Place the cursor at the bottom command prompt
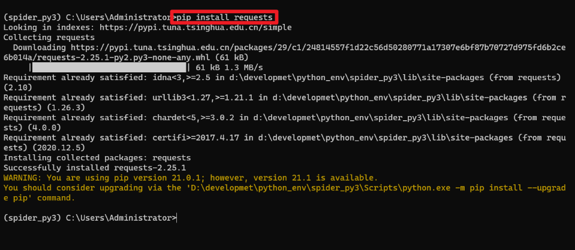Viewport: 575px width, 250px height. (177, 218)
